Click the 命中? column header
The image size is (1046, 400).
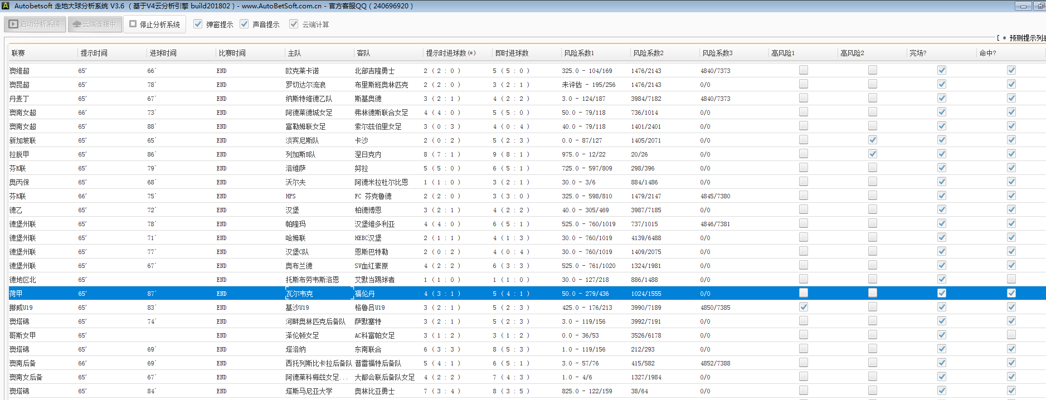[987, 53]
